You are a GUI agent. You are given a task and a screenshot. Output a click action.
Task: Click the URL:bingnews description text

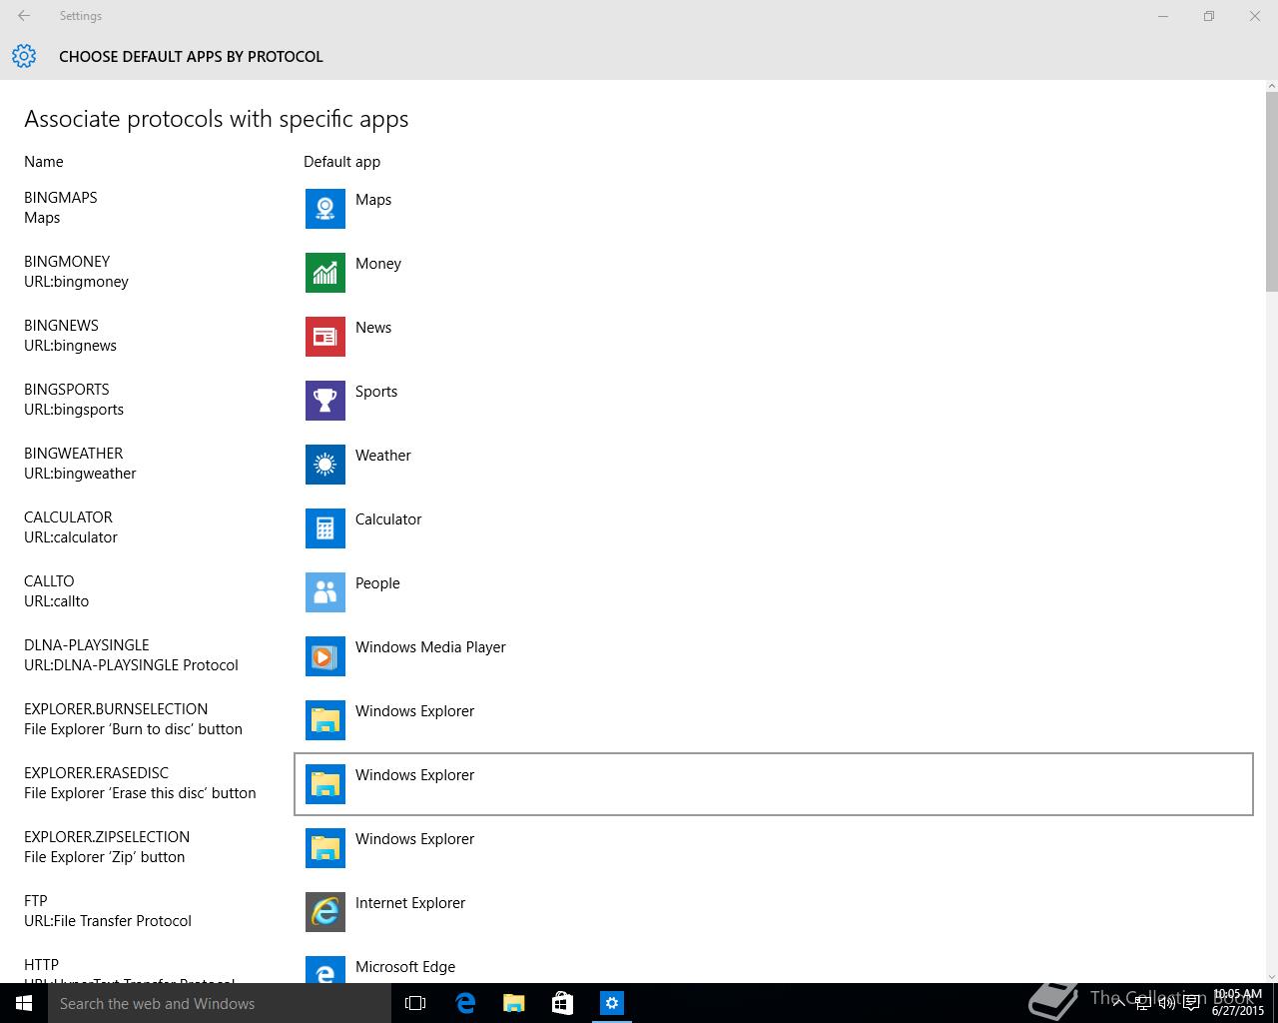[x=70, y=346]
